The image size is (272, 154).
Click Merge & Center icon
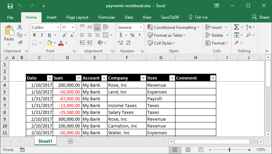(106, 35)
